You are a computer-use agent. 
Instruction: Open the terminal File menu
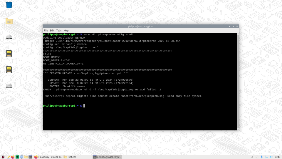[46, 30]
